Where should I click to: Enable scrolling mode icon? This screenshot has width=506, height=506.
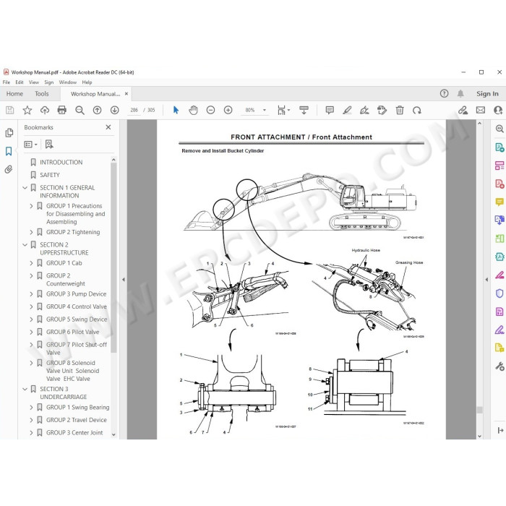coord(304,111)
